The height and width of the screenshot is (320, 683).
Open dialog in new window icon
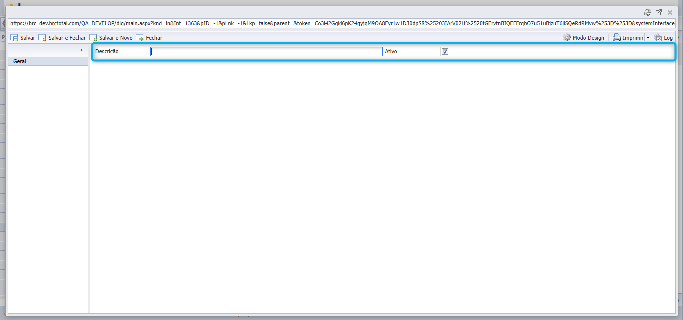pos(659,12)
